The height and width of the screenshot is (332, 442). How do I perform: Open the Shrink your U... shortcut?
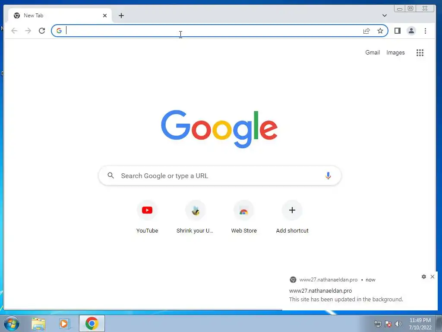(x=195, y=217)
